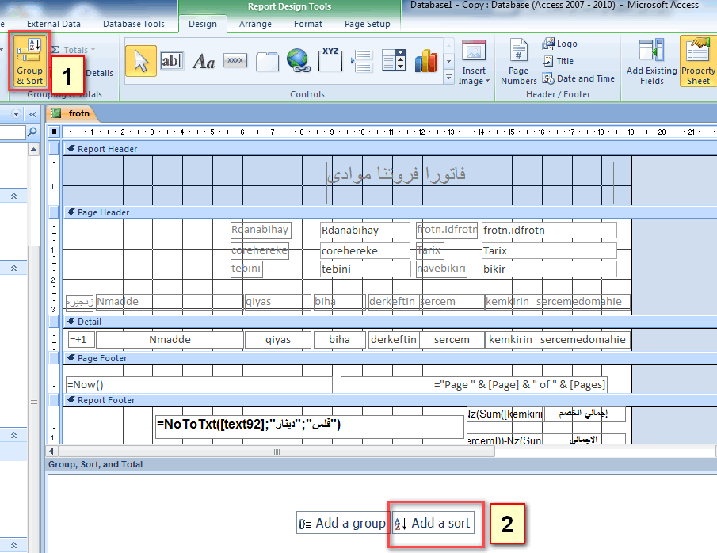This screenshot has width=717, height=553.
Task: Select the derkeftin field in Detail section
Action: coord(394,340)
